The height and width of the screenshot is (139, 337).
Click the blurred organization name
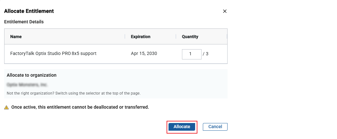tap(27, 85)
